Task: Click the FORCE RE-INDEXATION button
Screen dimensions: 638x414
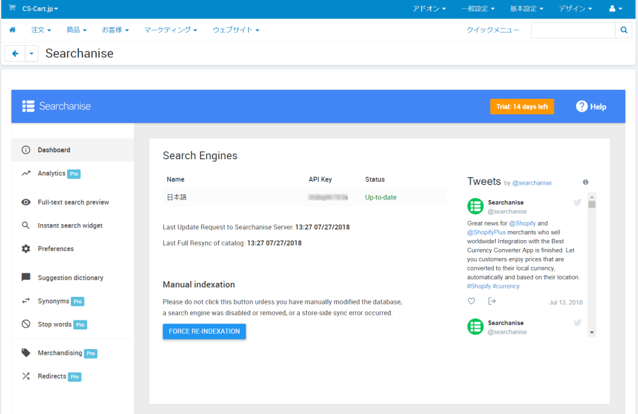Action: (204, 331)
